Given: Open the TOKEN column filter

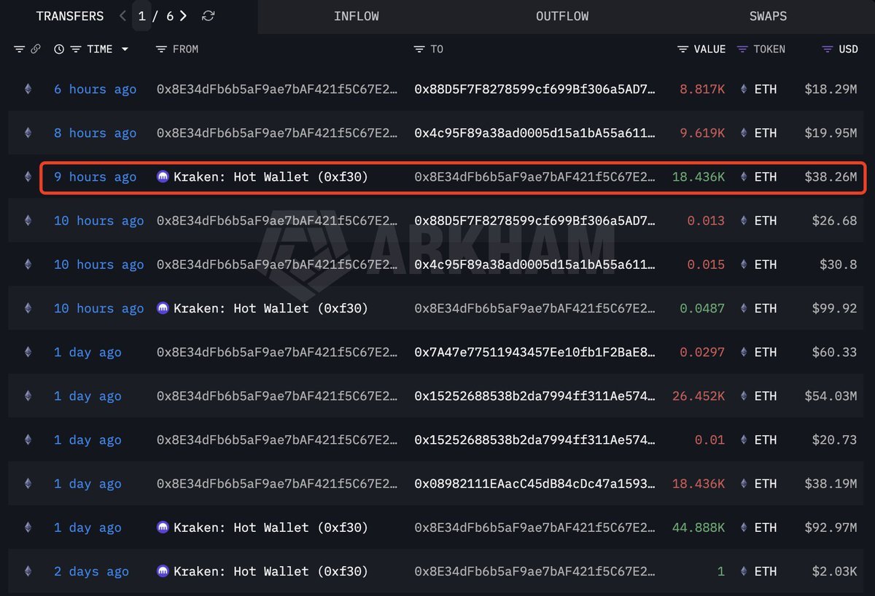Looking at the screenshot, I should [742, 50].
